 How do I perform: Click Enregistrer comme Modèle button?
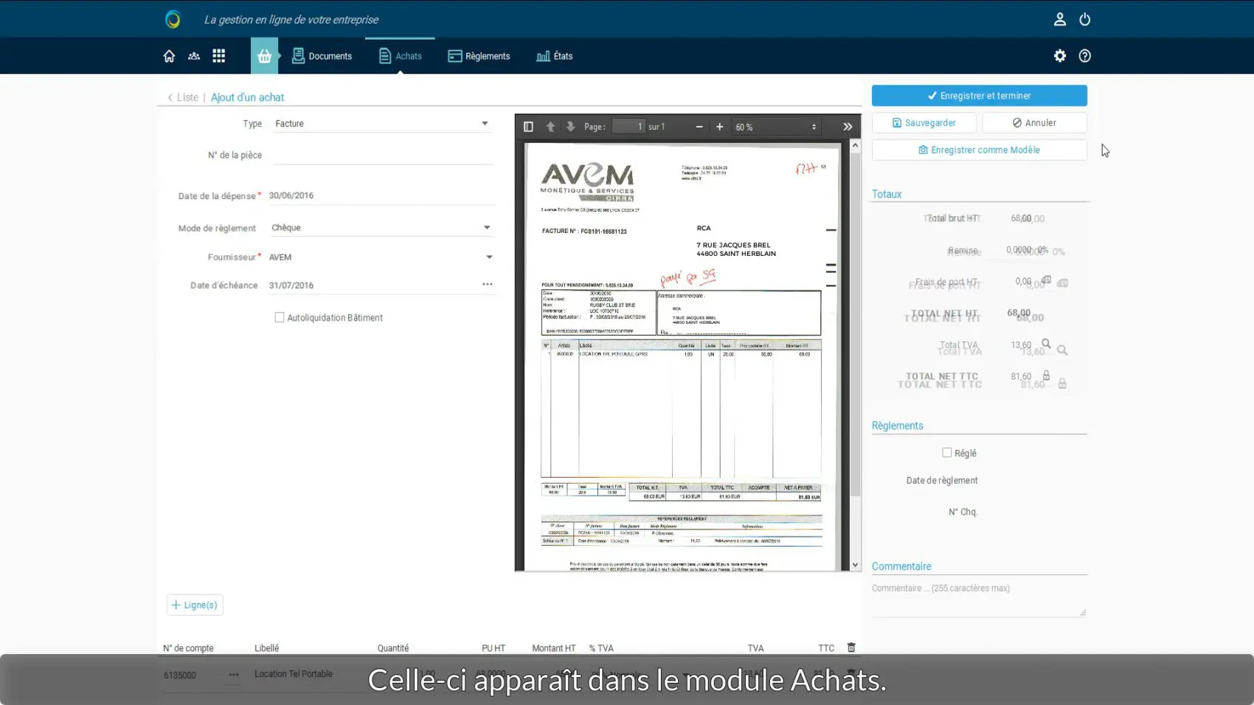[979, 150]
